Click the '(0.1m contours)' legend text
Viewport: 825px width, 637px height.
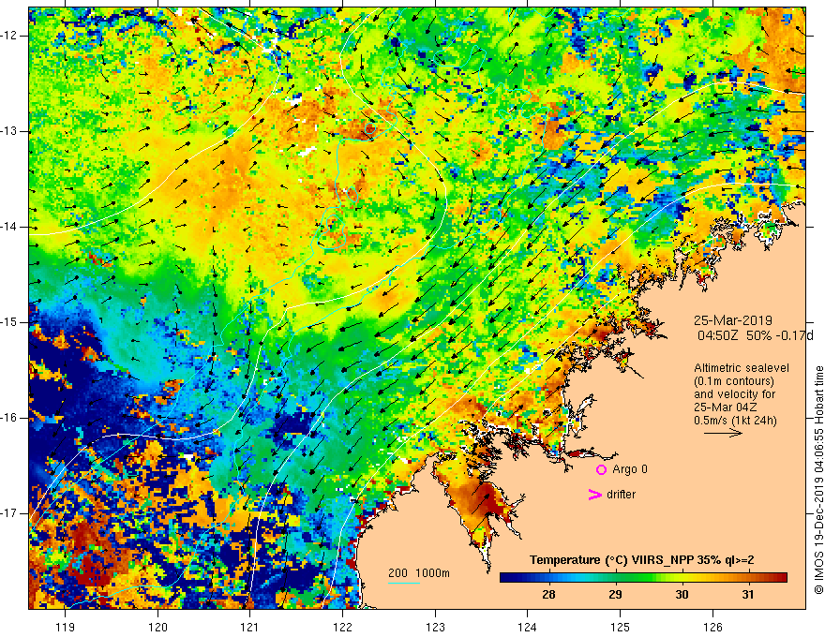[x=734, y=381]
